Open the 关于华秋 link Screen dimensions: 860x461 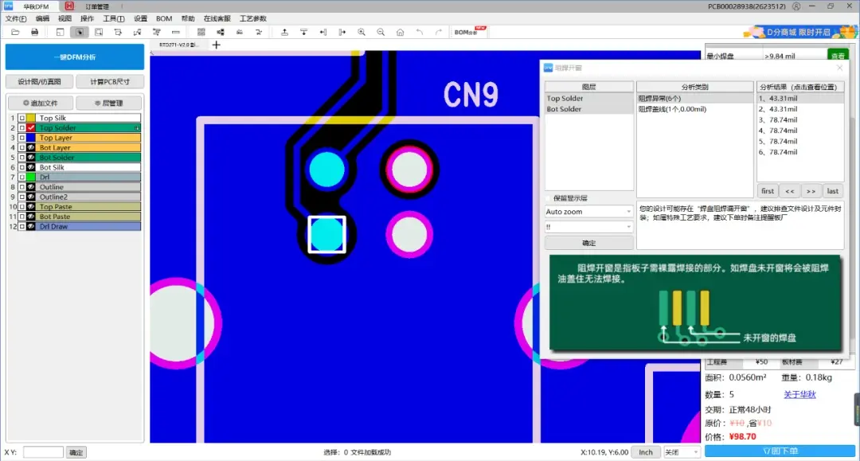click(x=799, y=395)
